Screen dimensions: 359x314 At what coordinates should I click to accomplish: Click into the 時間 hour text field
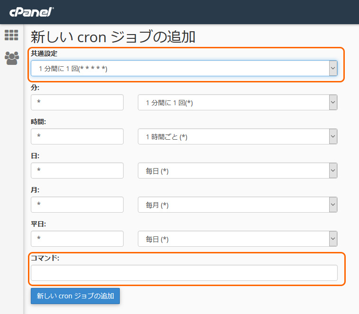[x=77, y=136]
